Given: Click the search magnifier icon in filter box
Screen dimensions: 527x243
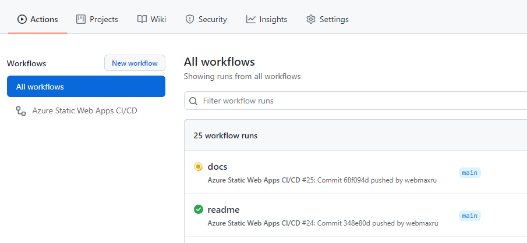Looking at the screenshot, I should point(193,101).
